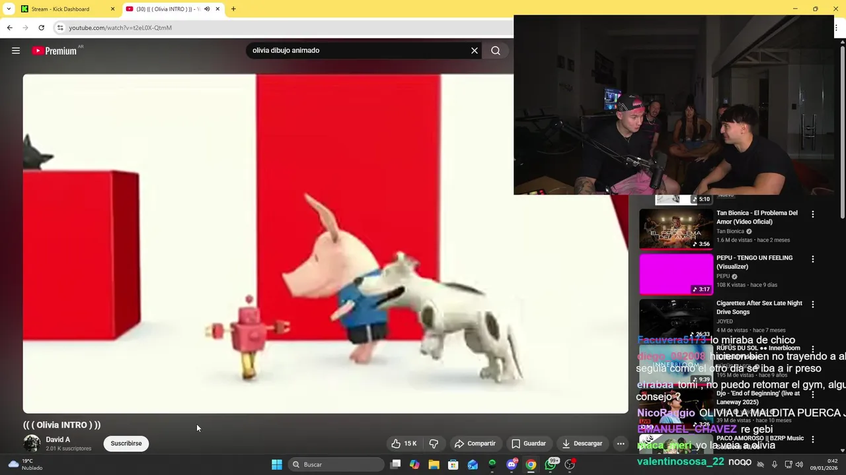
Task: Open Task View on the taskbar
Action: click(395, 464)
